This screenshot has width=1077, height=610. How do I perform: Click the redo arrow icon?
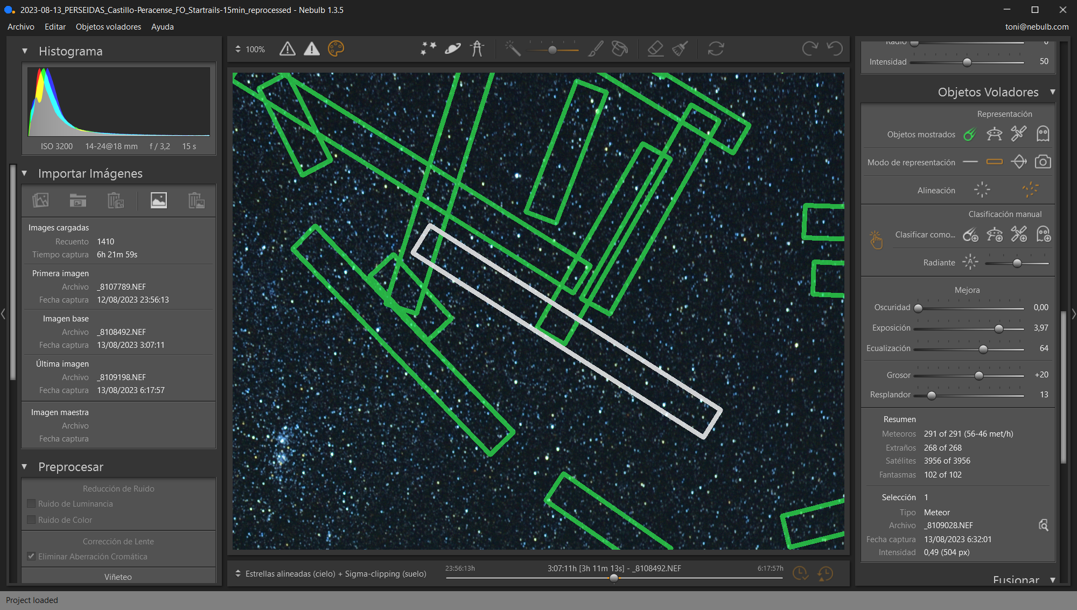coord(810,49)
